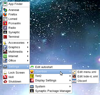The width and height of the screenshot is (100, 95).
Task: Click the Synaptic download icon in main menu
Action: [x=5, y=32]
